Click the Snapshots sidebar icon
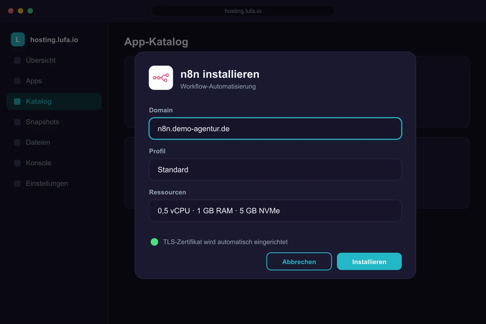The width and height of the screenshot is (486, 324). point(17,122)
